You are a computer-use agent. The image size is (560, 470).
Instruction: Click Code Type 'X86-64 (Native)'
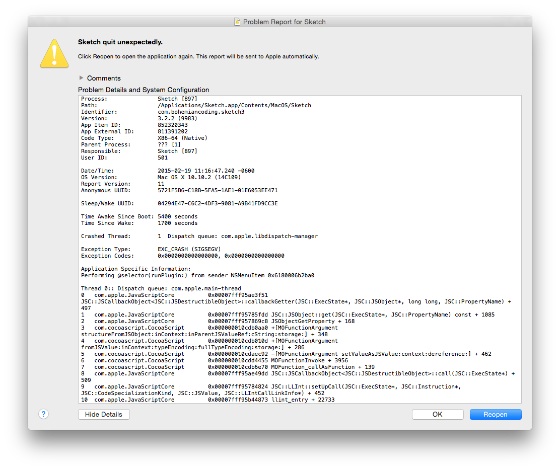(182, 138)
